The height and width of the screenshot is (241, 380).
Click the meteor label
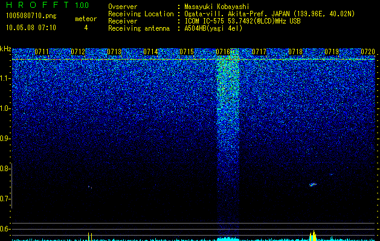click(x=86, y=19)
